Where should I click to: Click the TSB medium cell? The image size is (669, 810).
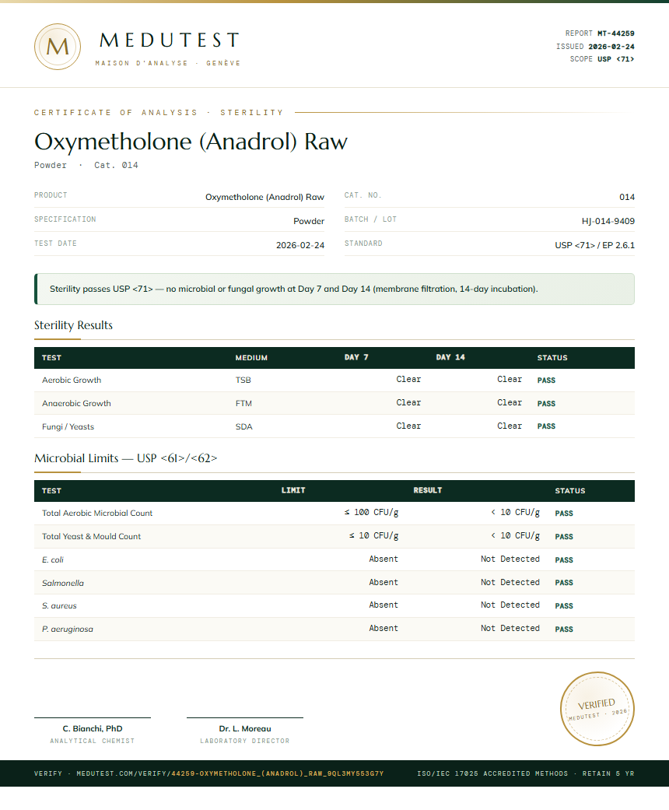pos(243,380)
